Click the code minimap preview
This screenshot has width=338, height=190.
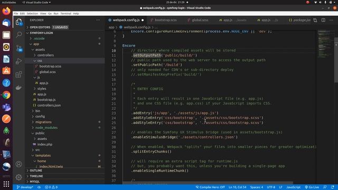[325, 44]
